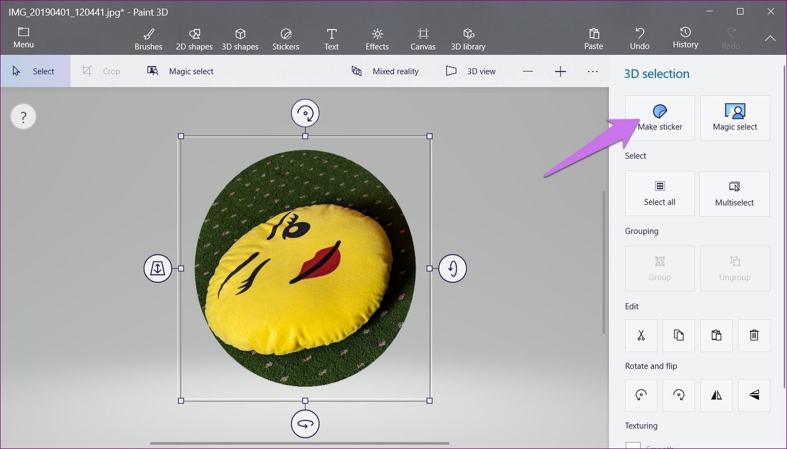Screen dimensions: 787x449
Task: Rotate selection left
Action: (x=641, y=395)
